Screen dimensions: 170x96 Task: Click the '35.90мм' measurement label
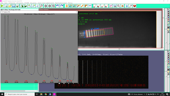click(x=95, y=29)
